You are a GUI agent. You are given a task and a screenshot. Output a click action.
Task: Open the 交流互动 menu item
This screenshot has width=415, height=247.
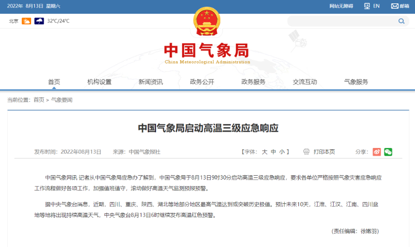(x=305, y=82)
